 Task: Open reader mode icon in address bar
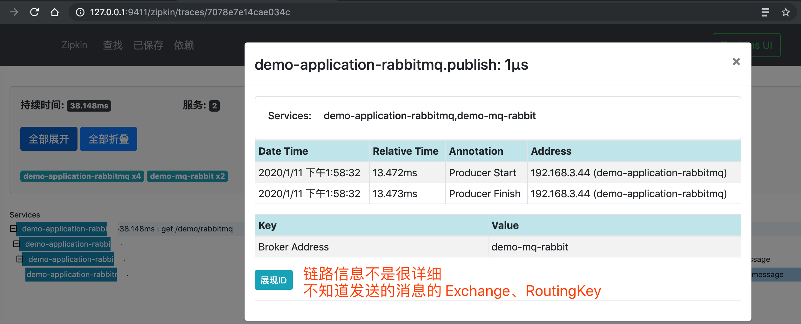pyautogui.click(x=765, y=12)
